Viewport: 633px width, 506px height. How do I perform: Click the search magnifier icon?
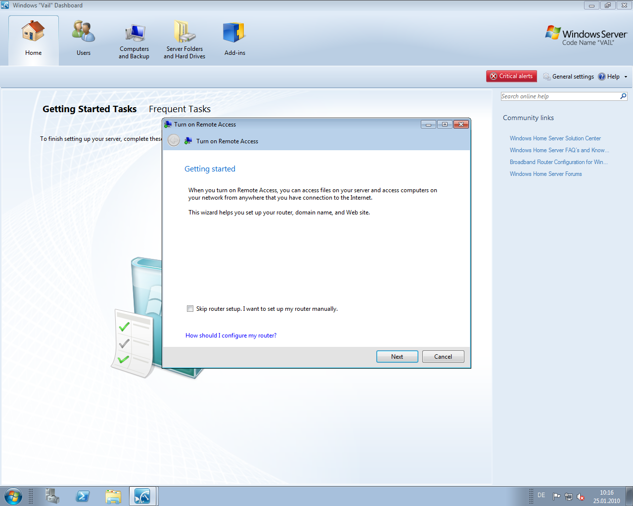[623, 96]
